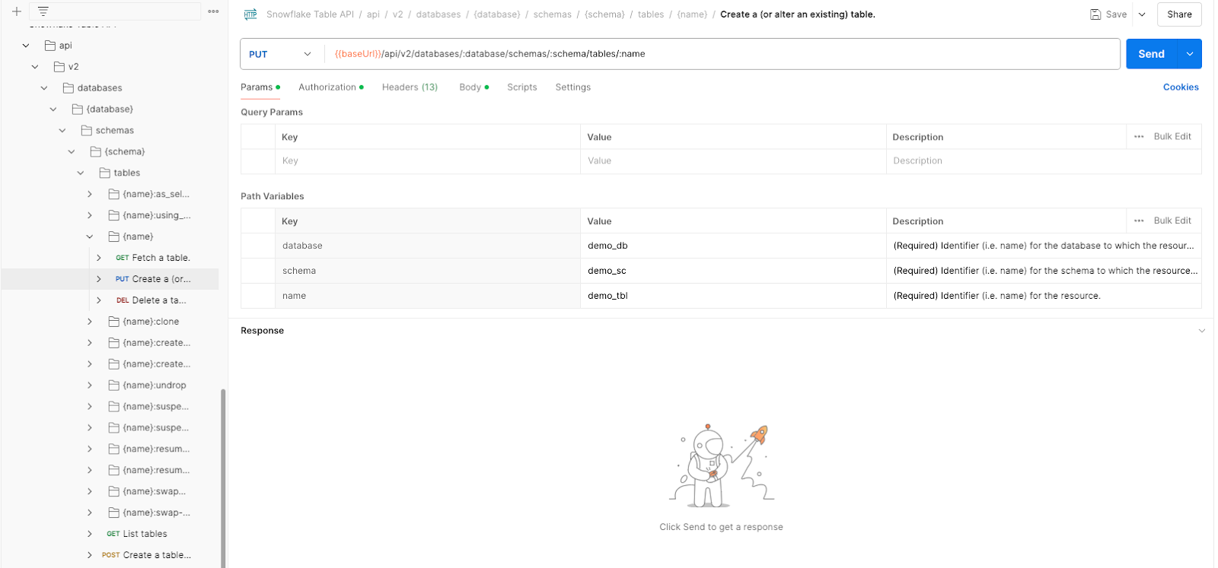Expand the {name}:clone folder
This screenshot has width=1218, height=568.
click(x=90, y=322)
